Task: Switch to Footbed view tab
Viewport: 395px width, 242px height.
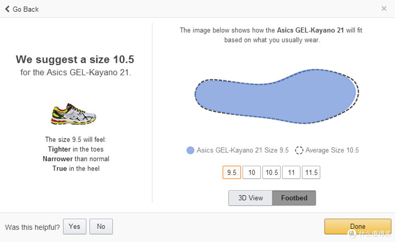Action: 294,198
